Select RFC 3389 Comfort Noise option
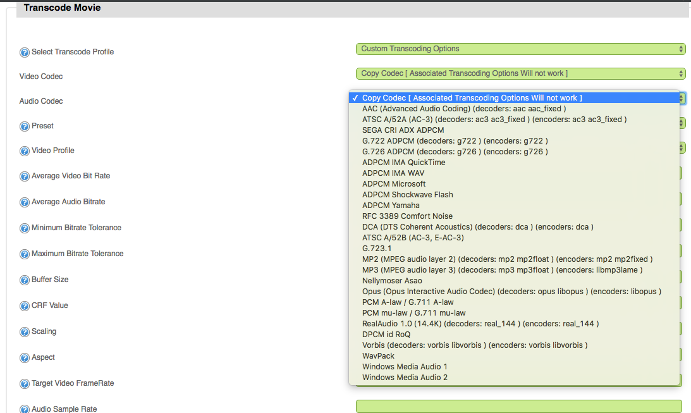This screenshot has width=691, height=413. point(514,216)
